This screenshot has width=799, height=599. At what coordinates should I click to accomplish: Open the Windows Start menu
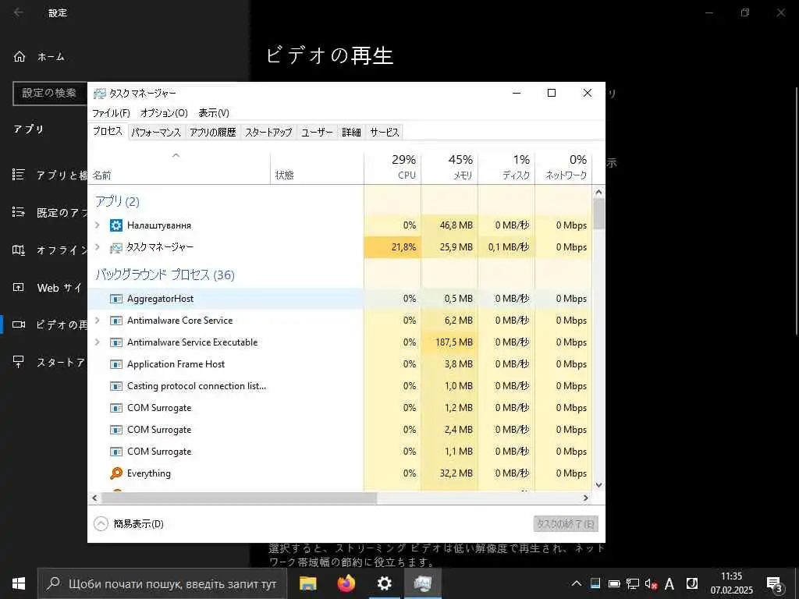[19, 583]
